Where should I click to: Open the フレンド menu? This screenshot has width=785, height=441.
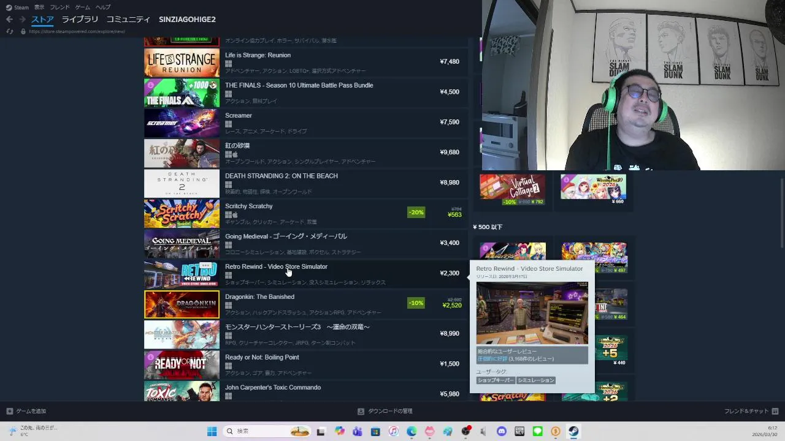(x=59, y=7)
